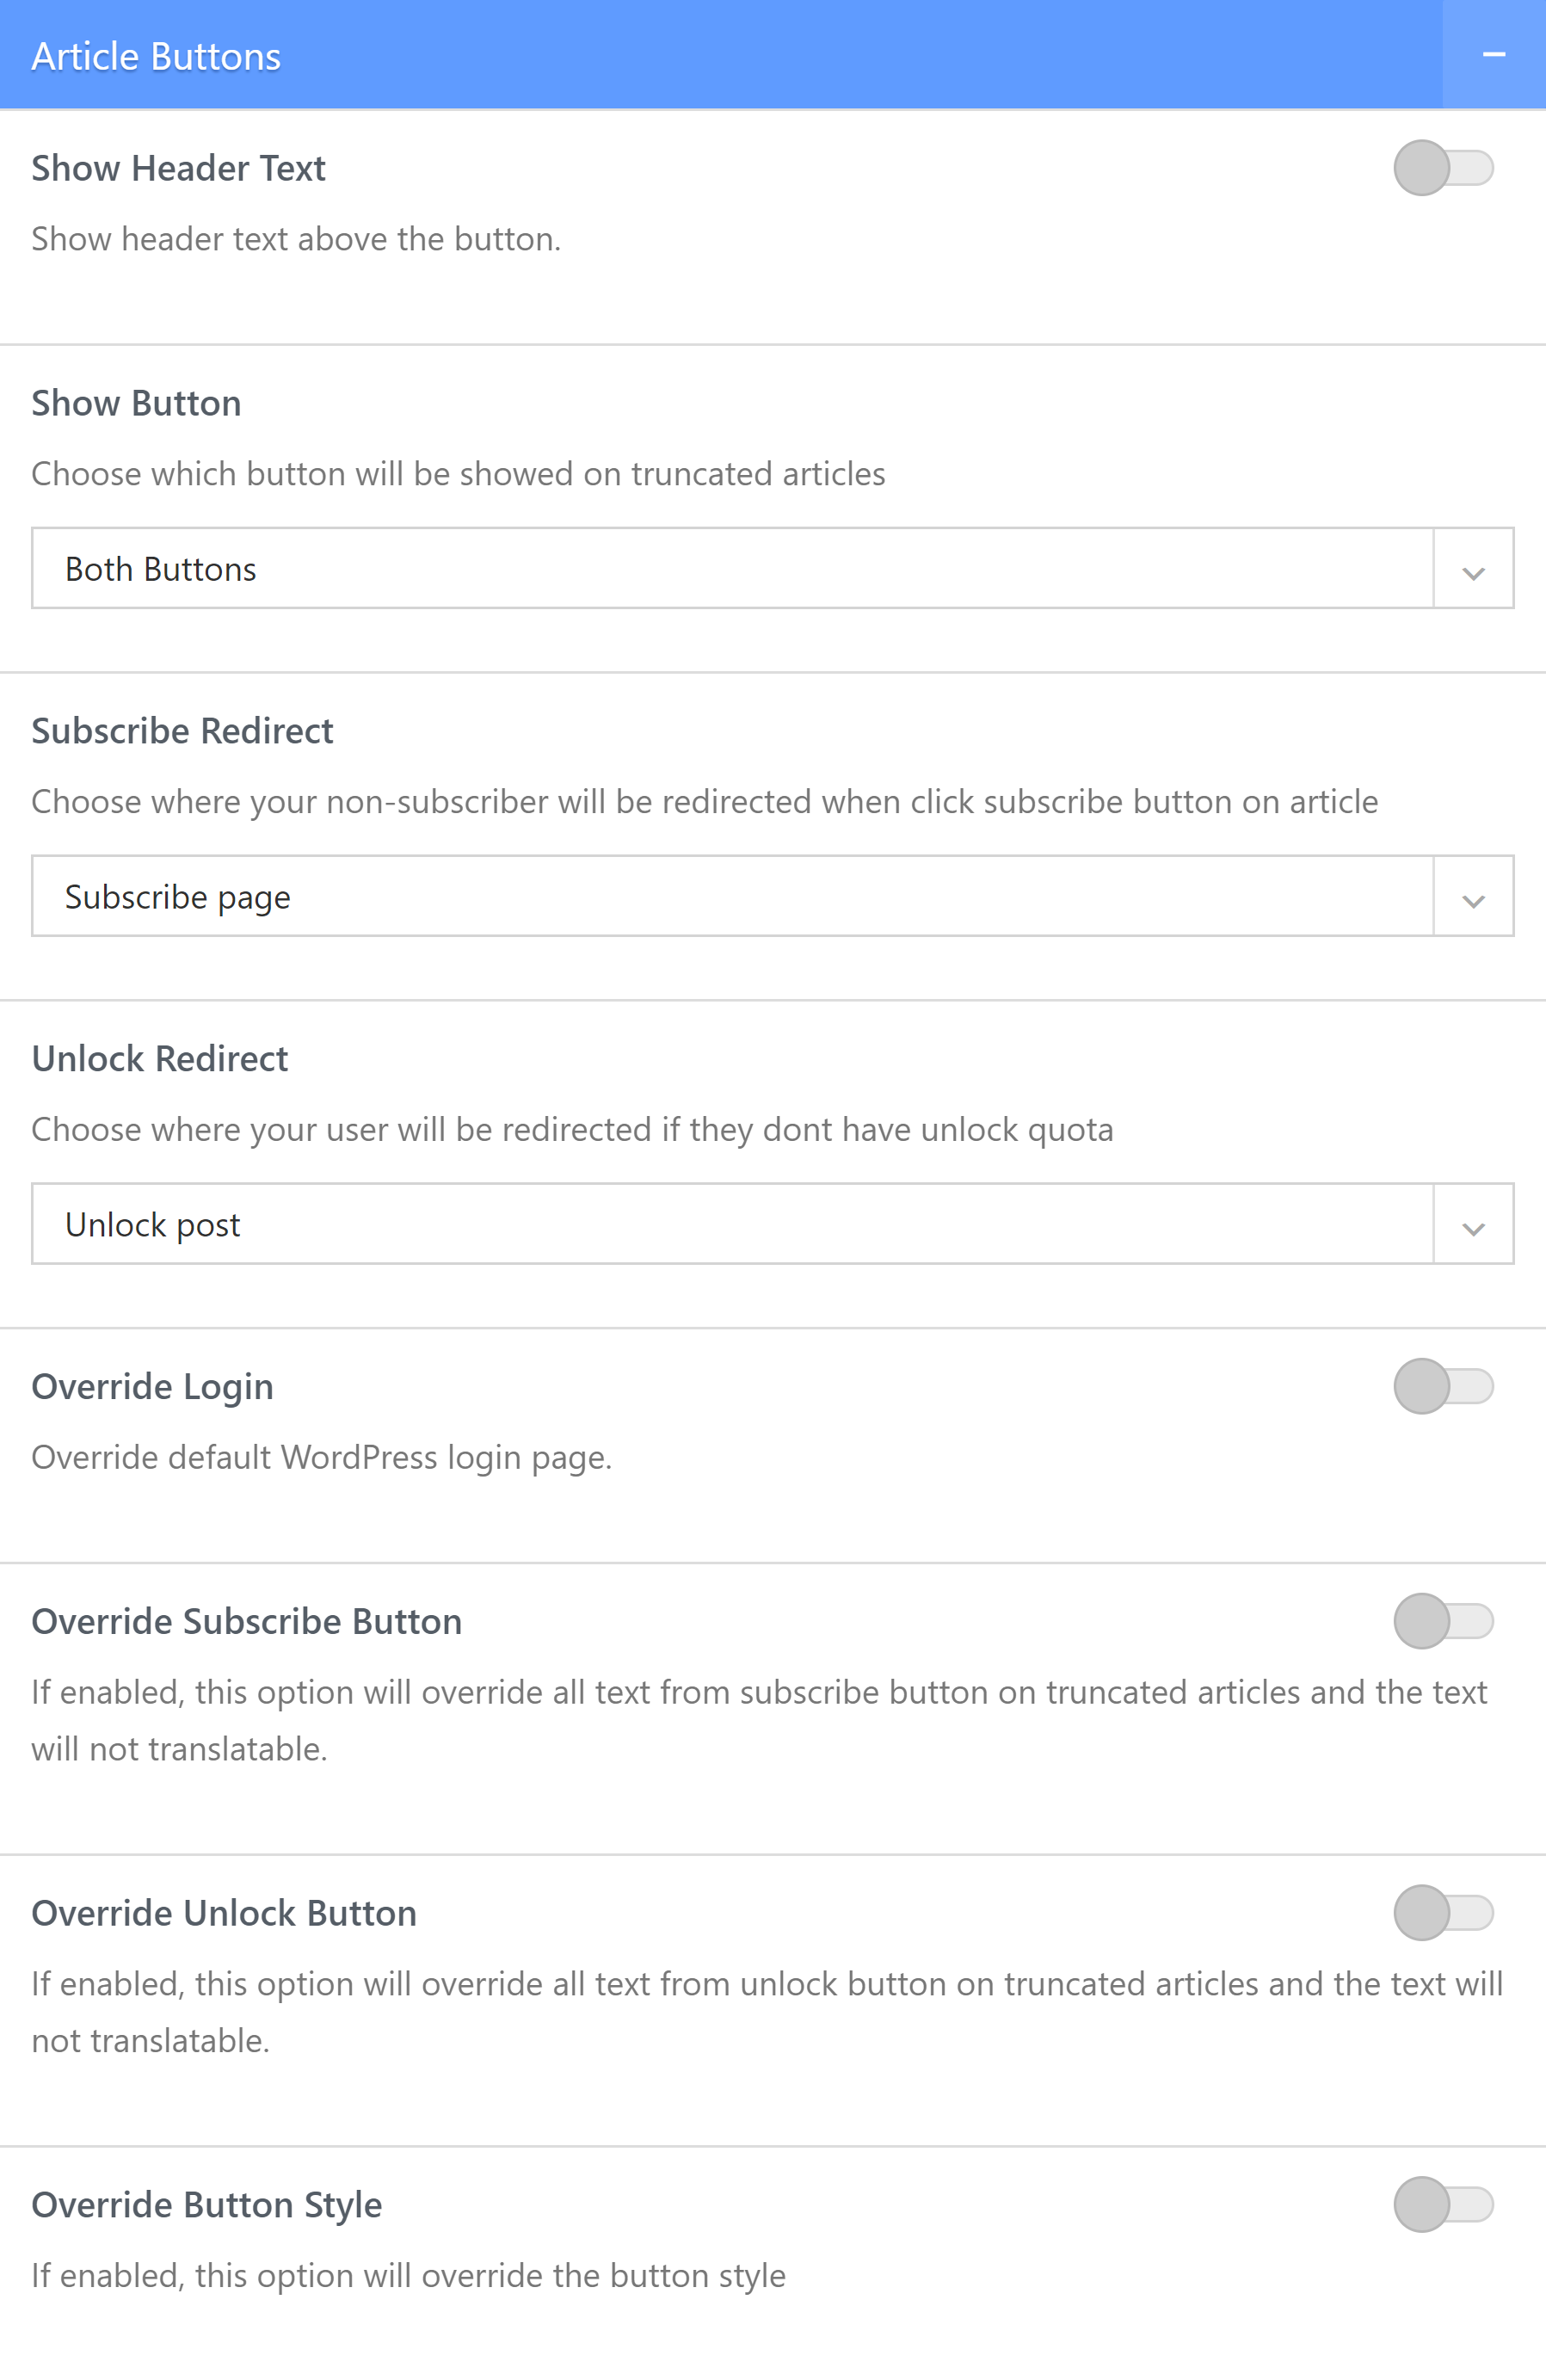Click the Show Button setting heading
Screen dimensions: 1546x2380
click(x=136, y=403)
